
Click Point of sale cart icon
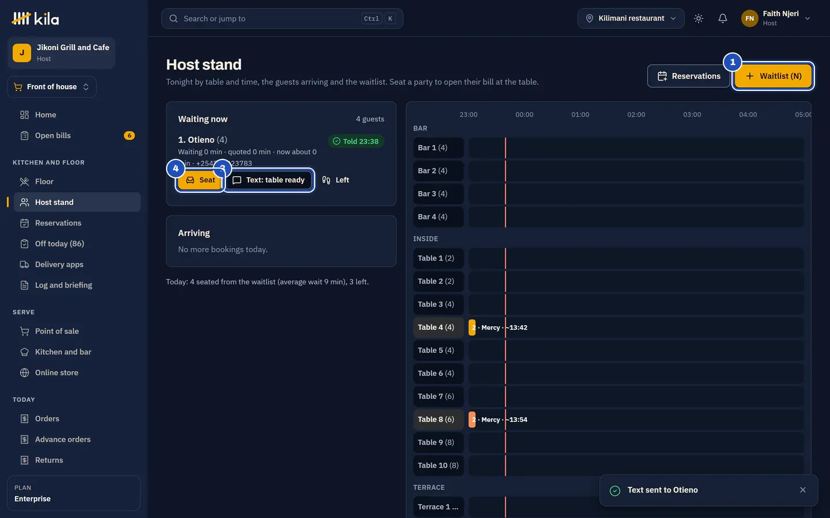click(24, 331)
